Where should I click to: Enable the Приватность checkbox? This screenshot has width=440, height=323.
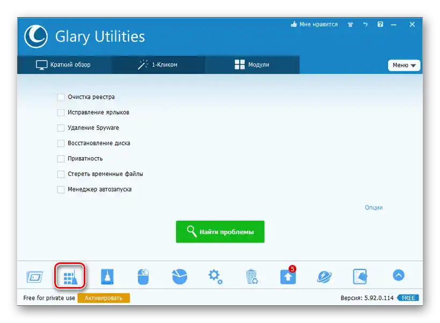pos(61,159)
